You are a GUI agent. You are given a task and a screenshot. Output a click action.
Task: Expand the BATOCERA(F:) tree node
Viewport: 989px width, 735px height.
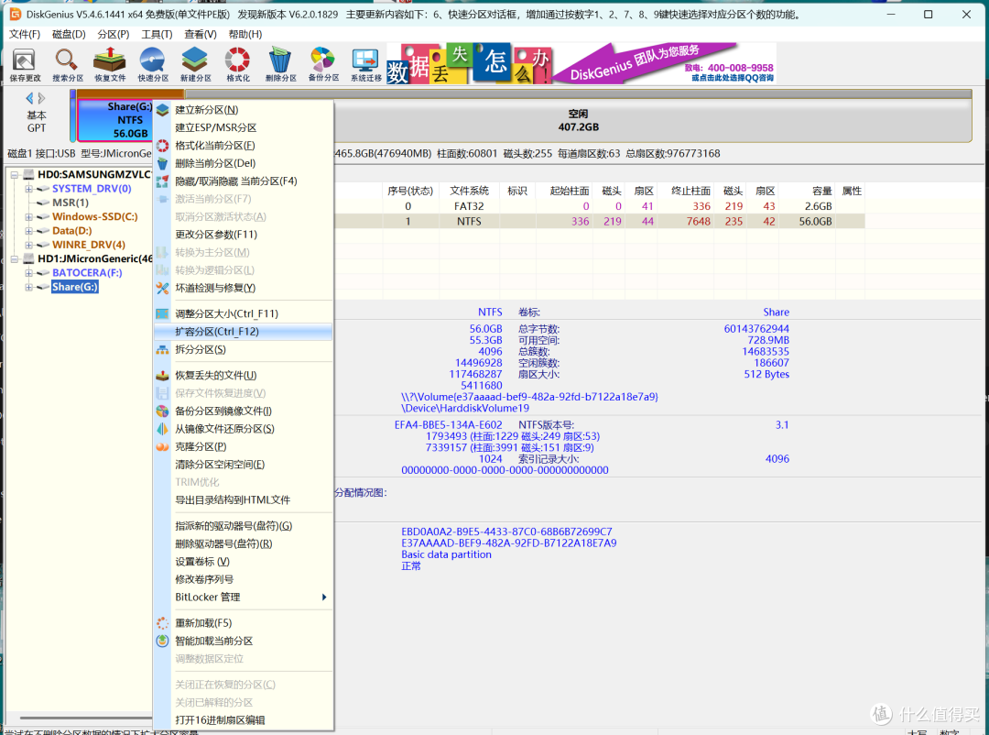pos(28,273)
